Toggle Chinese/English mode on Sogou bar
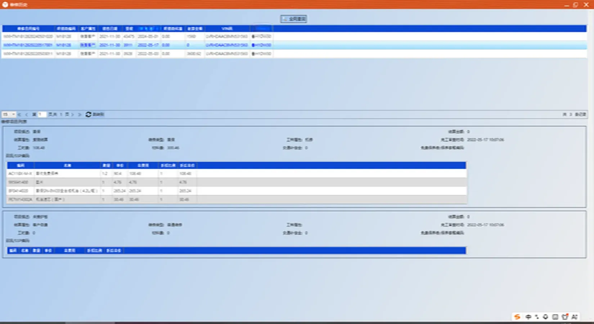 point(528,317)
